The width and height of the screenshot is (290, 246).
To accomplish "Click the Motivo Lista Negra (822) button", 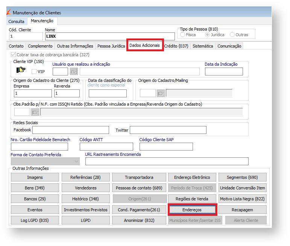I will click(242, 199).
